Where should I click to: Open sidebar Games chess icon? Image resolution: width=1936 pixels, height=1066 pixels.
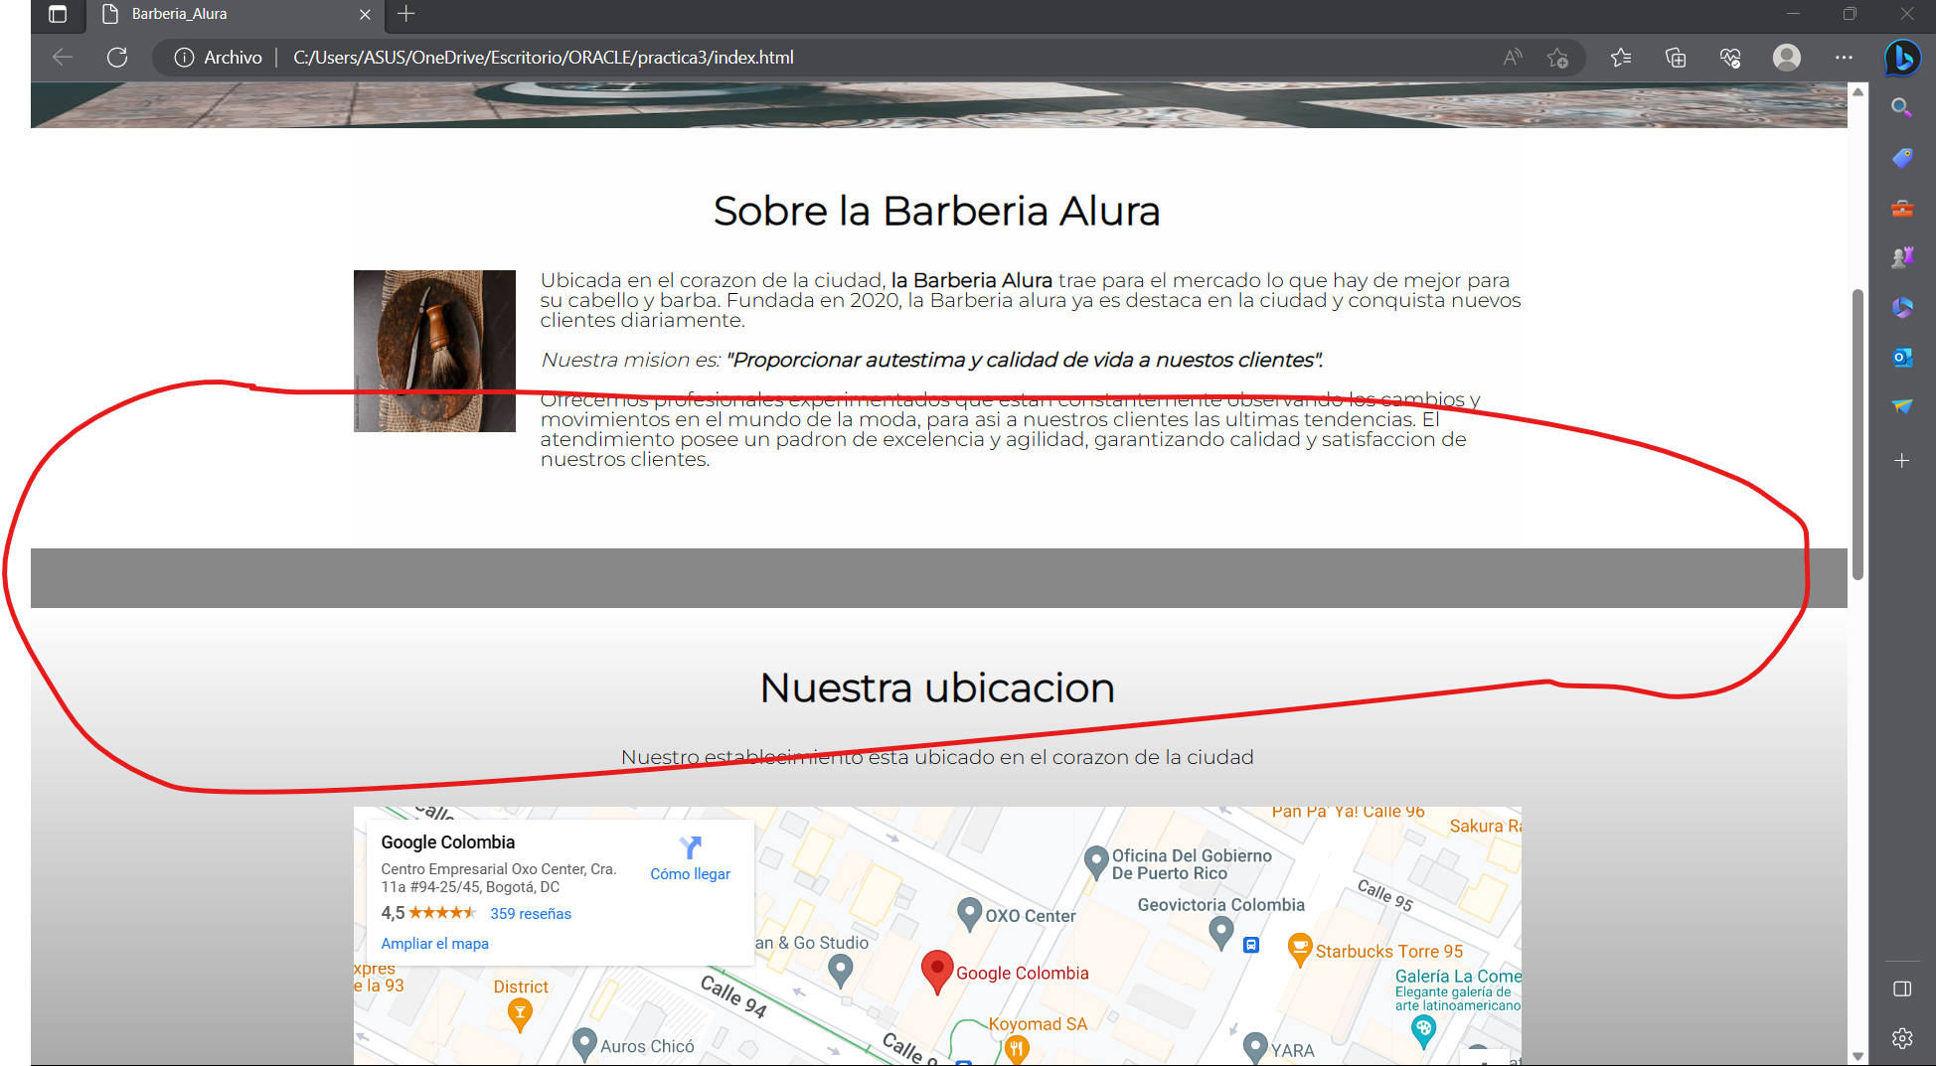(1901, 257)
